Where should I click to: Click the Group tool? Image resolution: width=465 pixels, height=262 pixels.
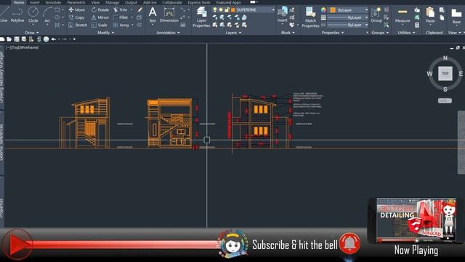(x=376, y=15)
